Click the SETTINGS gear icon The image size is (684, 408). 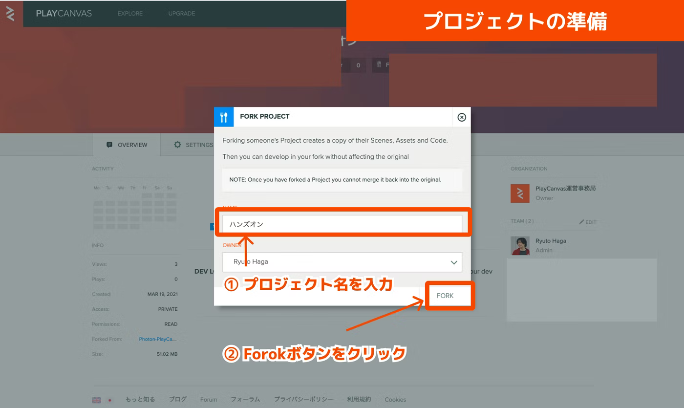click(177, 145)
